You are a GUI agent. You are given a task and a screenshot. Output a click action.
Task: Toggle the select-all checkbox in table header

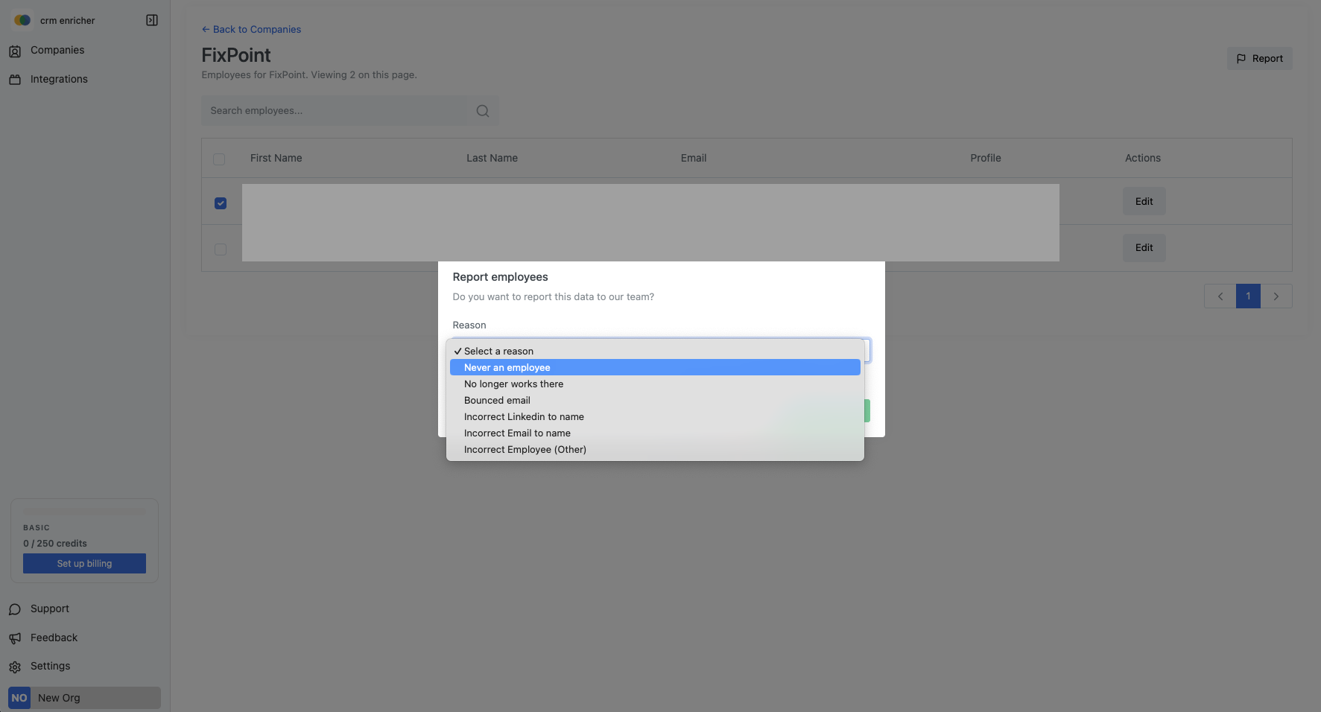coord(219,159)
